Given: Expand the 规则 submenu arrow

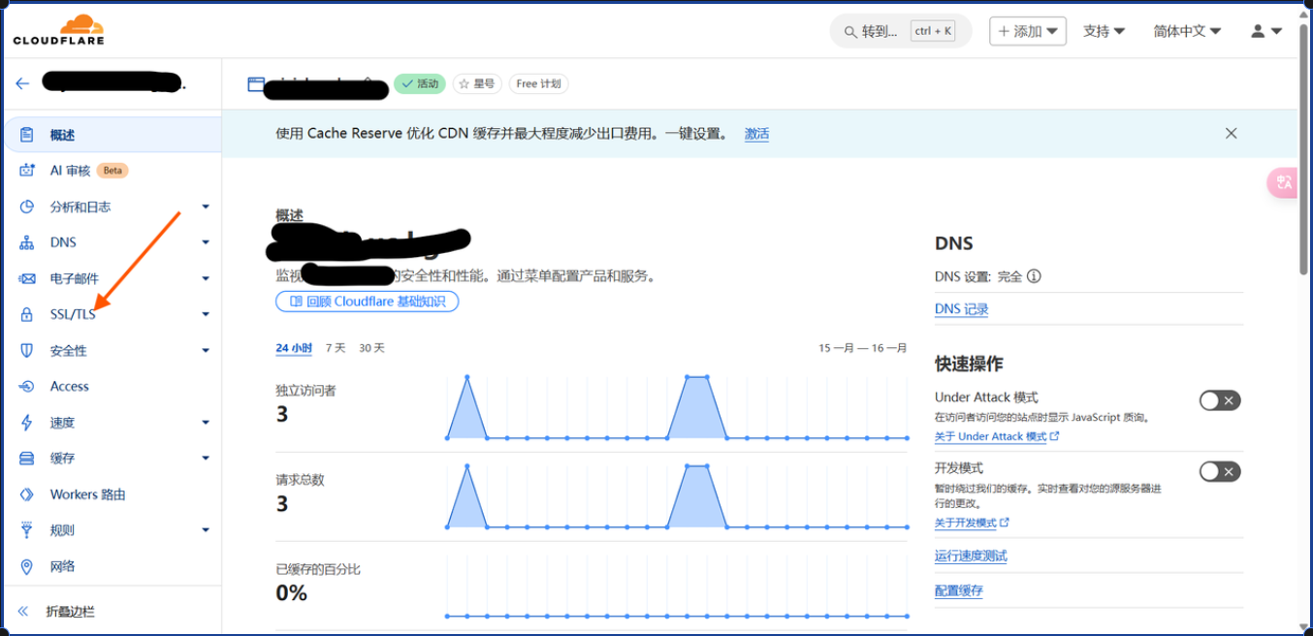Looking at the screenshot, I should click(x=206, y=530).
